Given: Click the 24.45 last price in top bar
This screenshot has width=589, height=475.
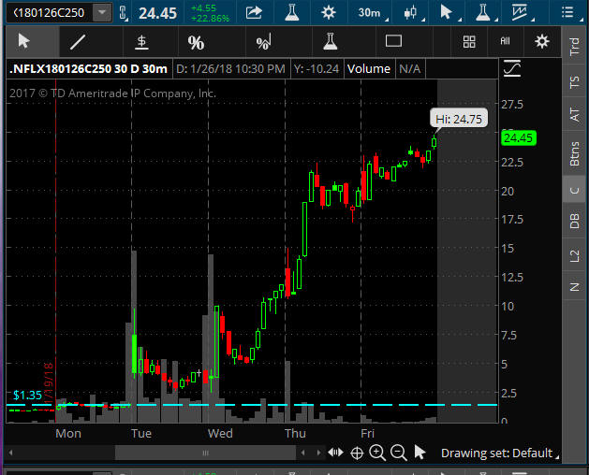Looking at the screenshot, I should pyautogui.click(x=157, y=13).
